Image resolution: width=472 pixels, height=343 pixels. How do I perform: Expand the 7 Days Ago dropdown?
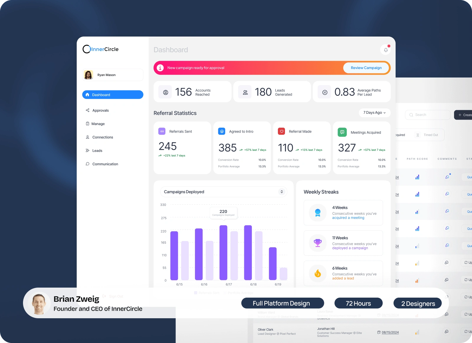[375, 113]
